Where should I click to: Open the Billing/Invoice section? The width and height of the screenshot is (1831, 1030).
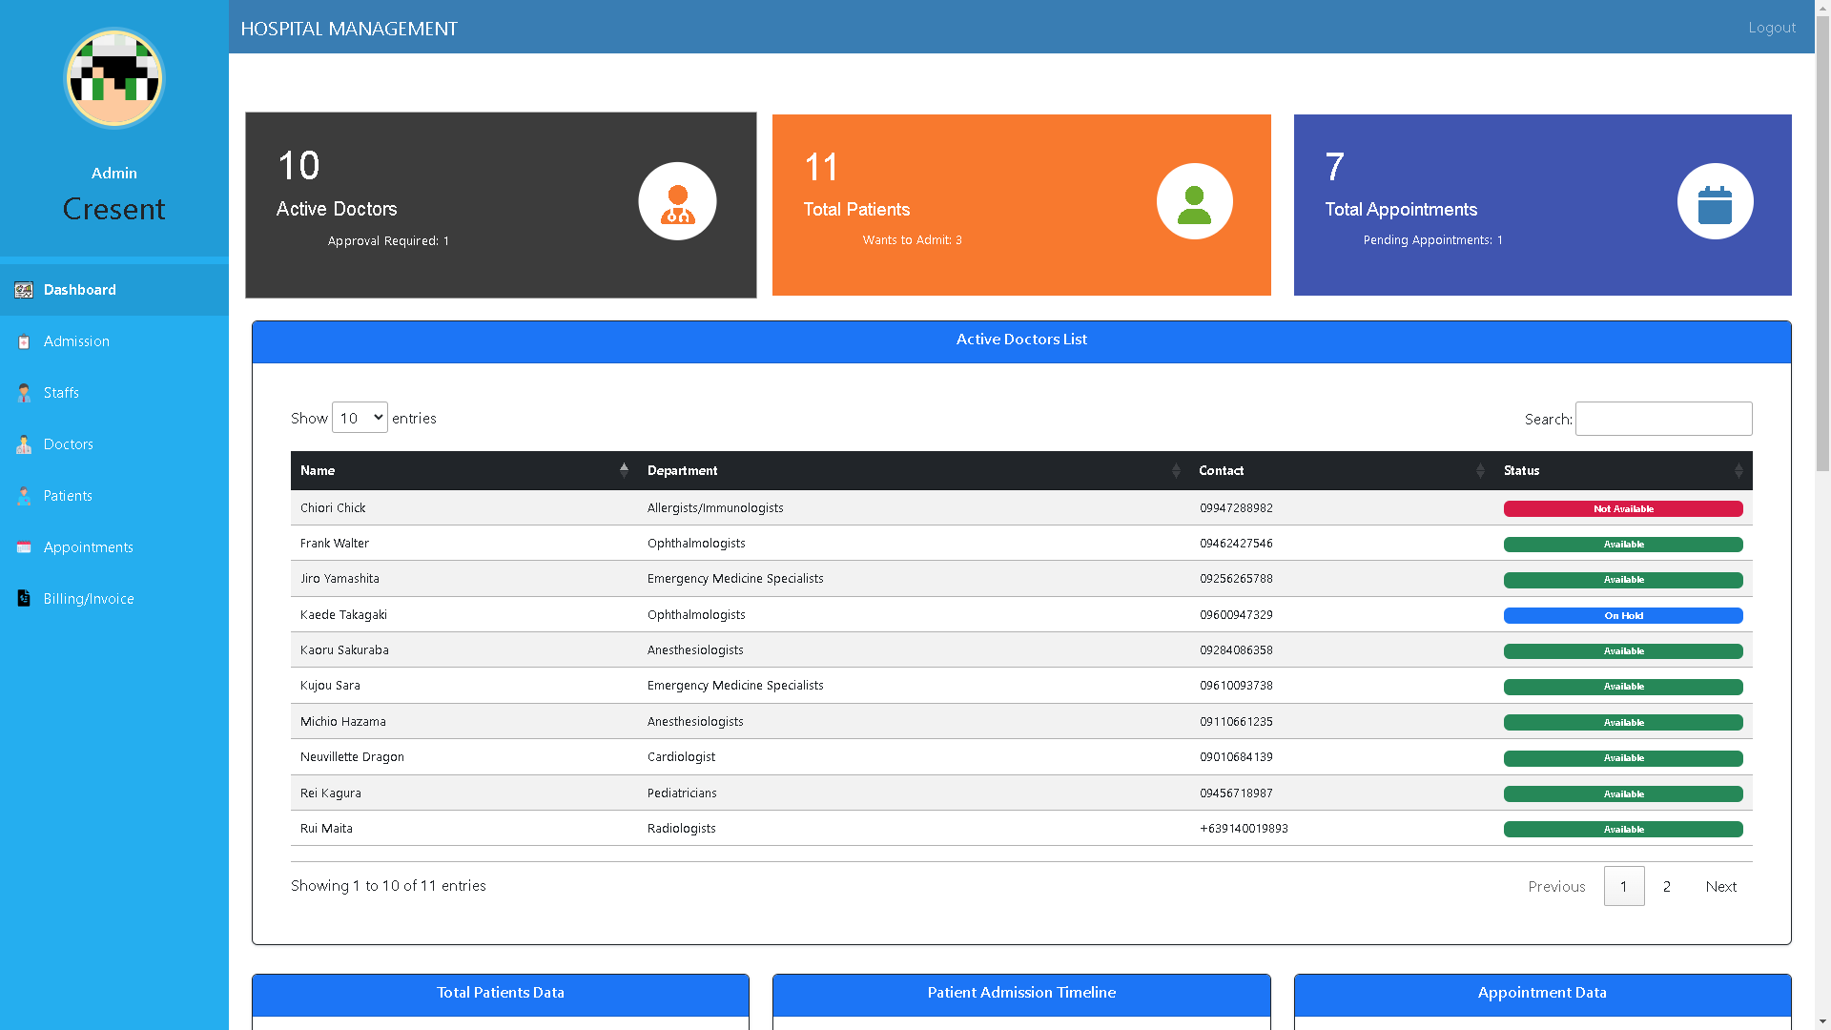pos(114,599)
